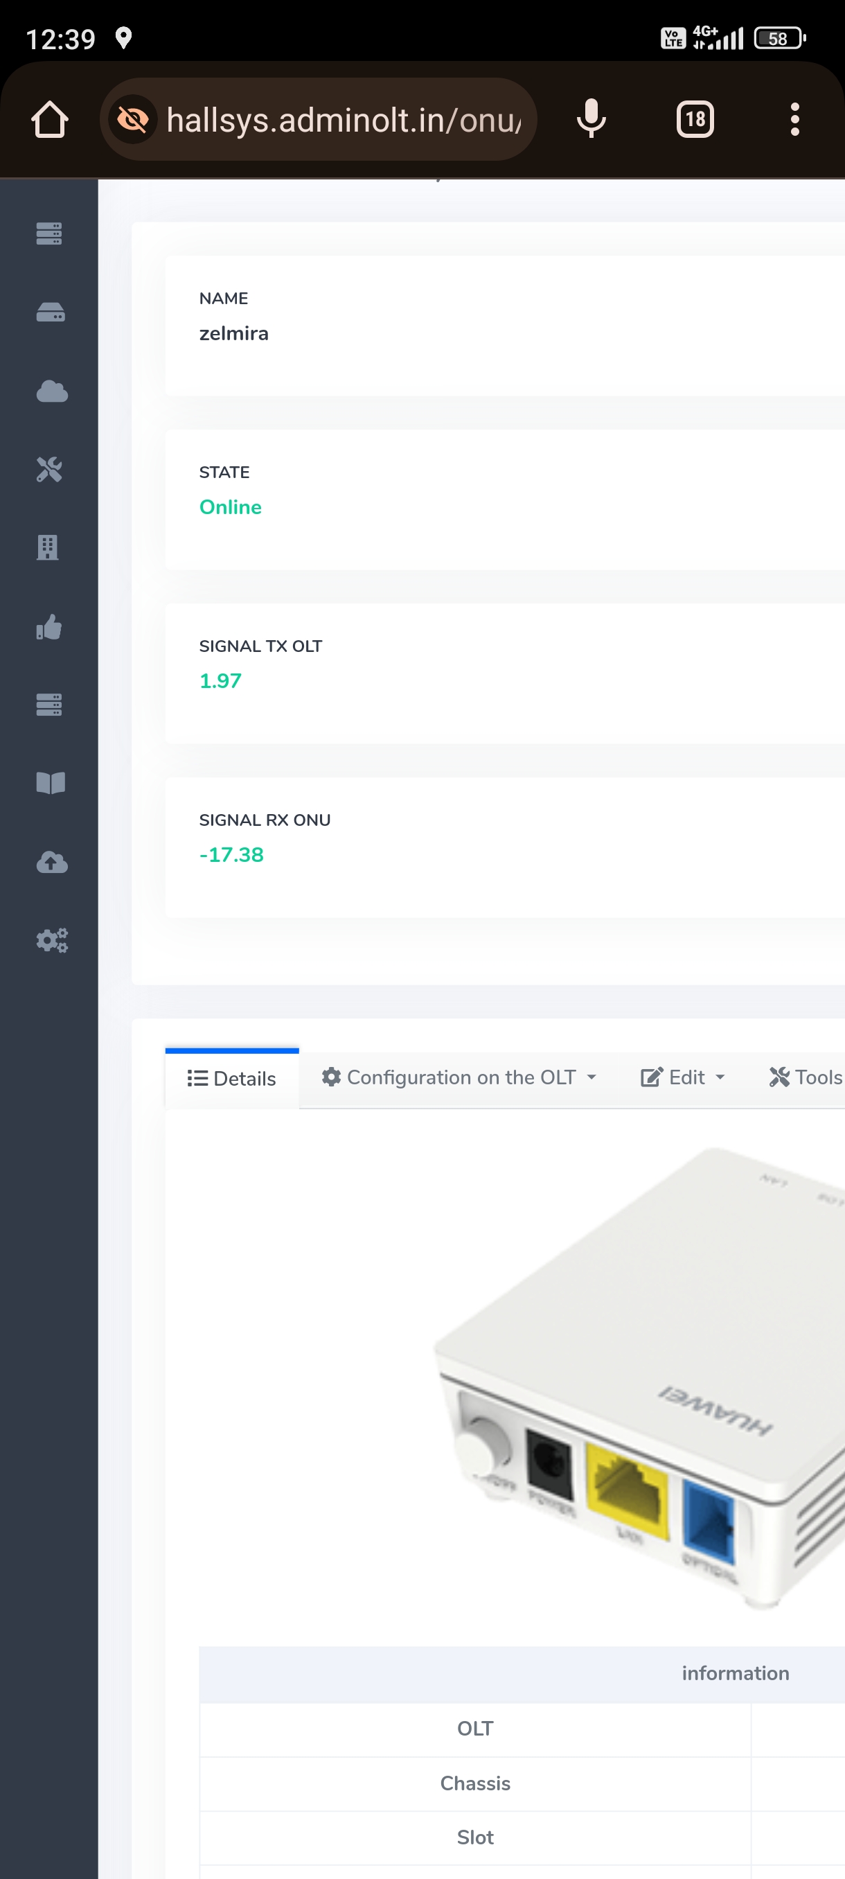Expand the Edit dropdown
Screen dimensions: 845x1879
[682, 1077]
